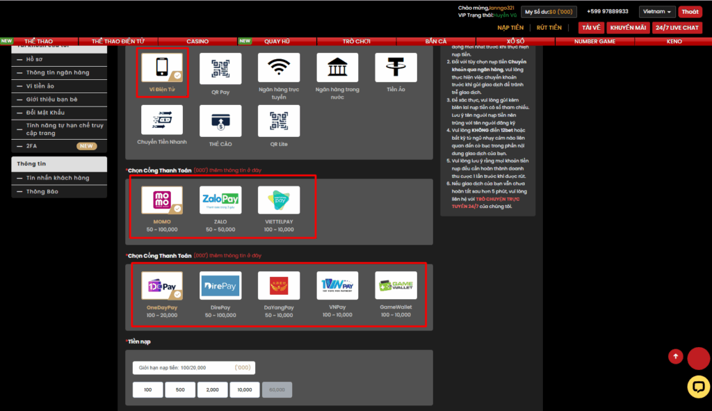Open Hồ sơ profile in sidebar

coord(59,60)
